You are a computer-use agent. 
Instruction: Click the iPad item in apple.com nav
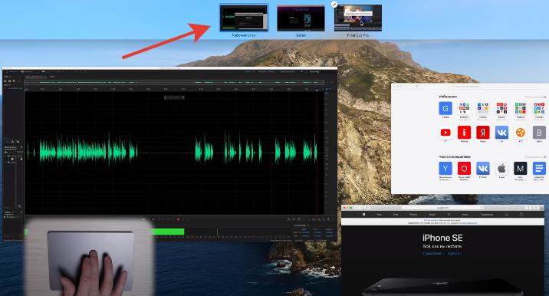(396, 214)
